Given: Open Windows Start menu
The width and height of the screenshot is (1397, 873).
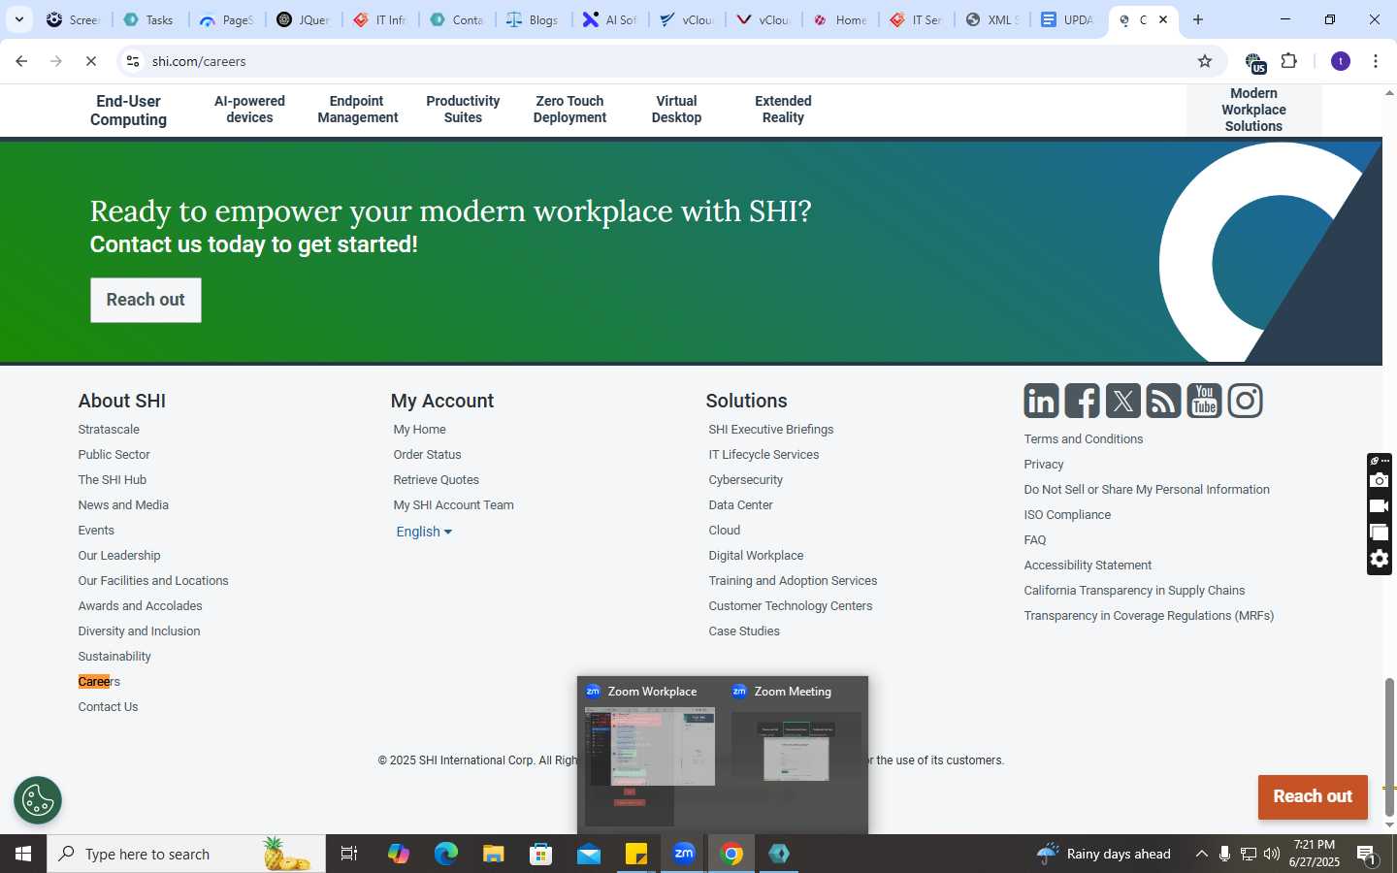Looking at the screenshot, I should tap(23, 854).
